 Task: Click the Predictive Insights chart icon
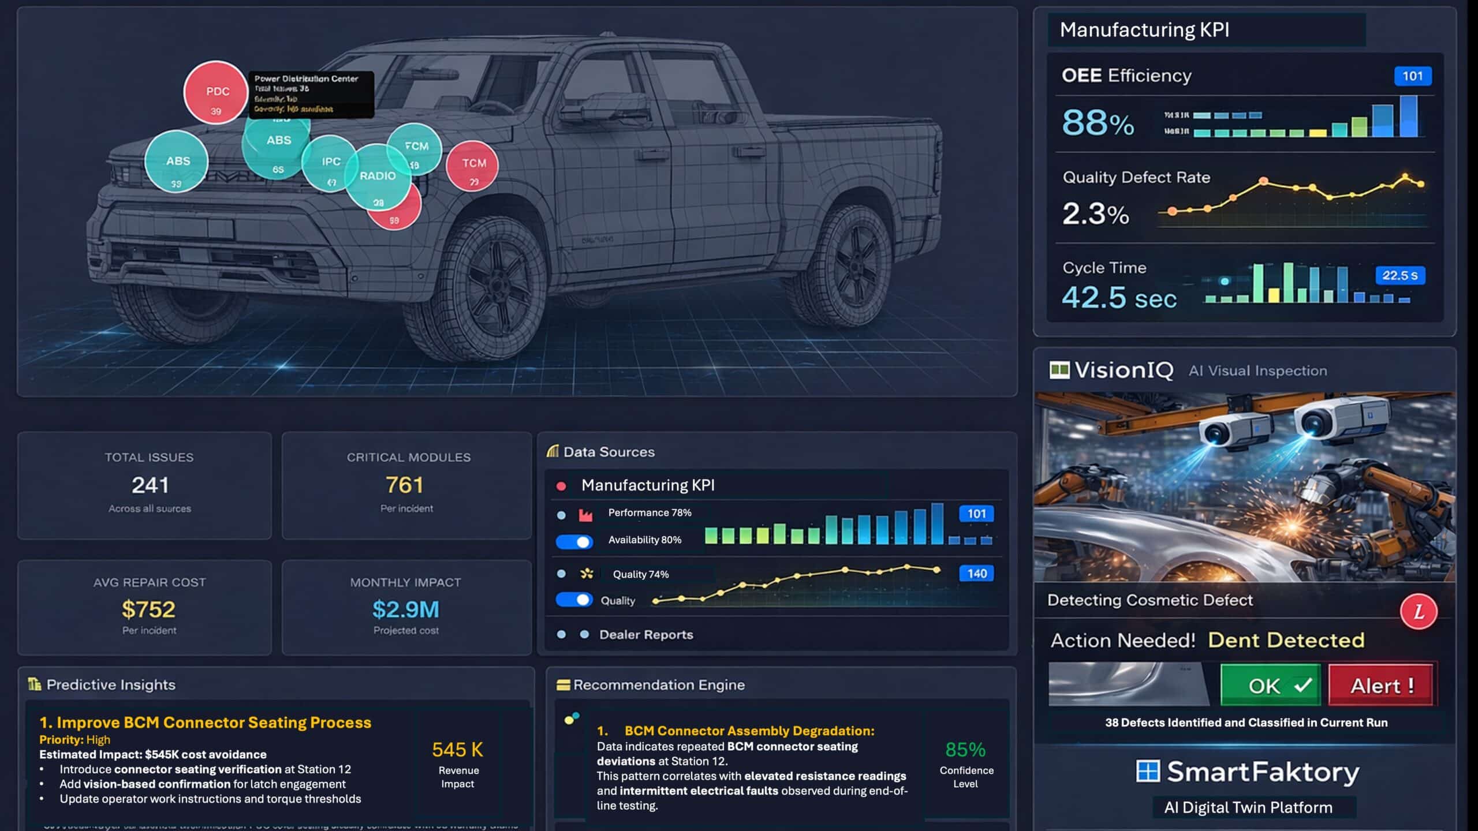point(35,684)
